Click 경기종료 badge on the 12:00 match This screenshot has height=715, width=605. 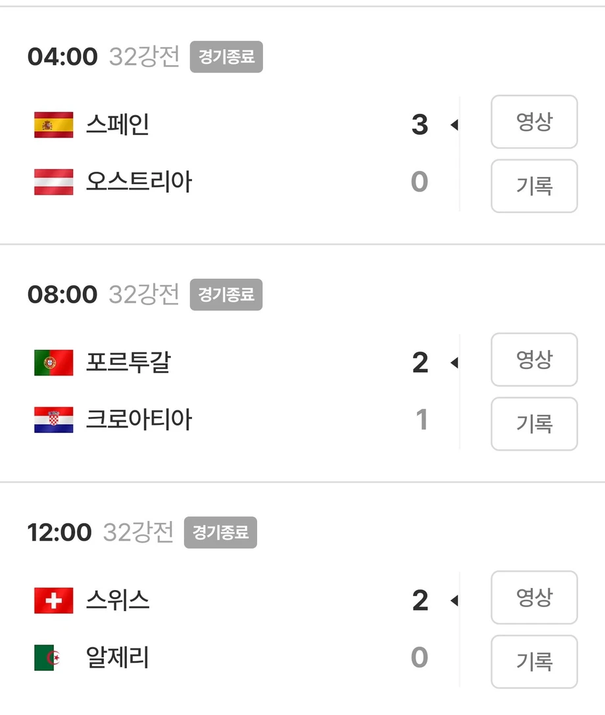pos(221,533)
